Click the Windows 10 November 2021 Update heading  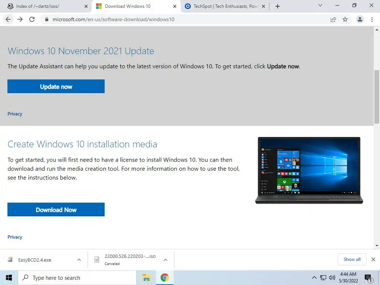coord(81,51)
